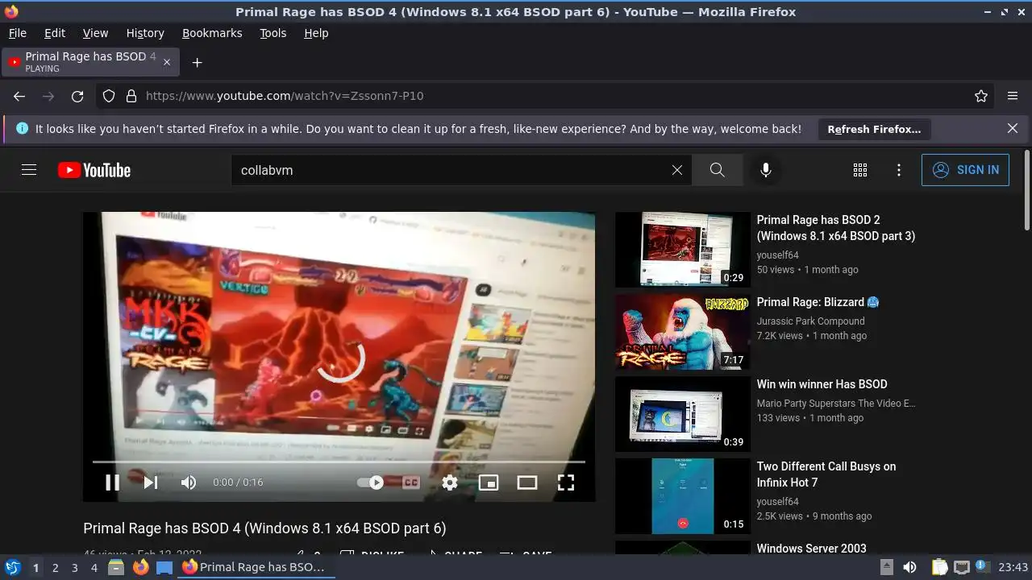Enter full screen video
Screen dimensions: 1032x580
566,483
